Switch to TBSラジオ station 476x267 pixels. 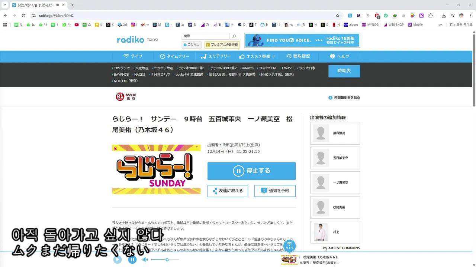121,68
